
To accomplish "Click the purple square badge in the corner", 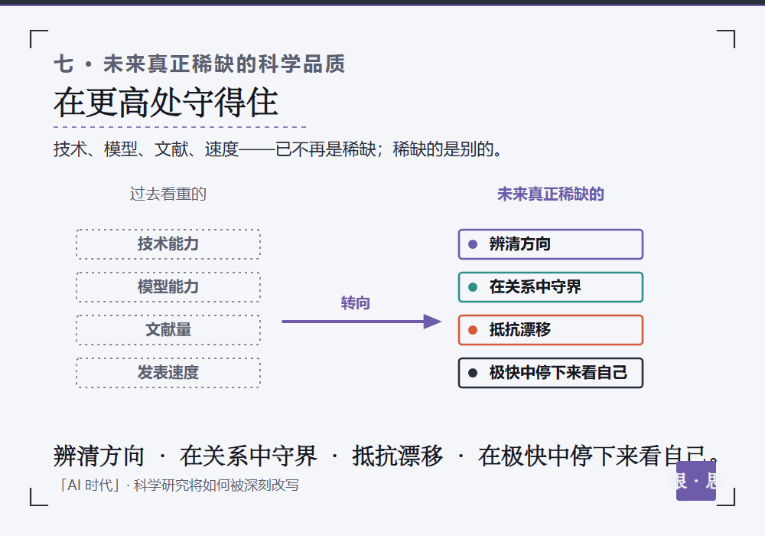I will 696,481.
